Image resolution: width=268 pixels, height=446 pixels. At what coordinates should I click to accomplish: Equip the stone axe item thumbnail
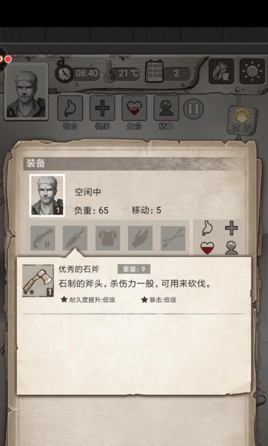[38, 281]
